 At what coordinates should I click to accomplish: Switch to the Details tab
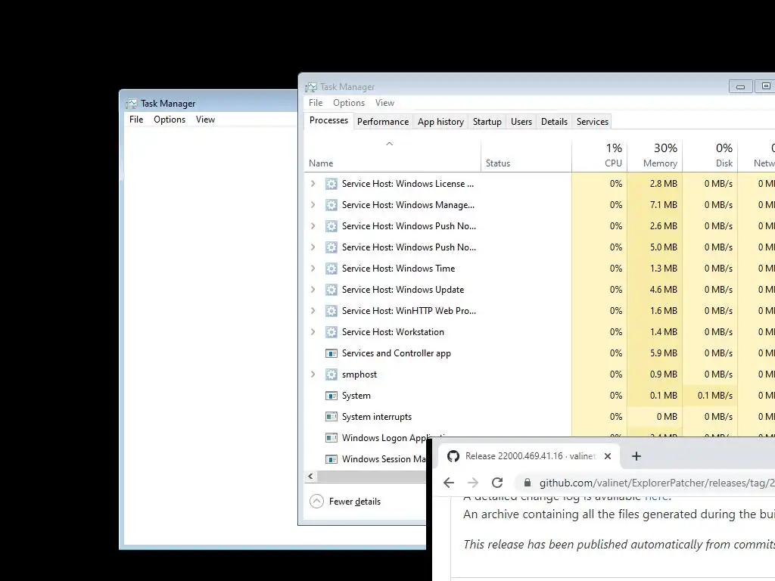pyautogui.click(x=554, y=122)
